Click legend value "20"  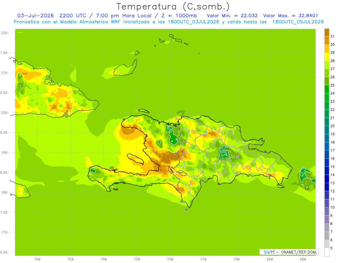tap(332, 126)
